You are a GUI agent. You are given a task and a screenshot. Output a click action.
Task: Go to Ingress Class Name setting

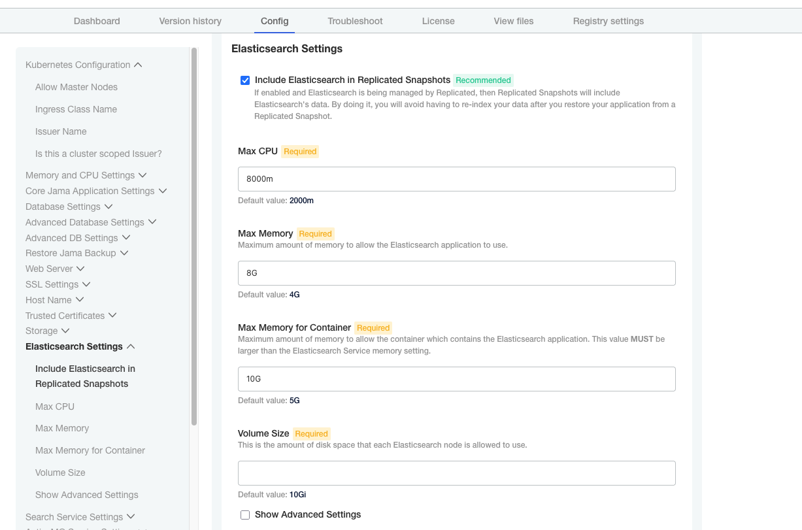76,109
